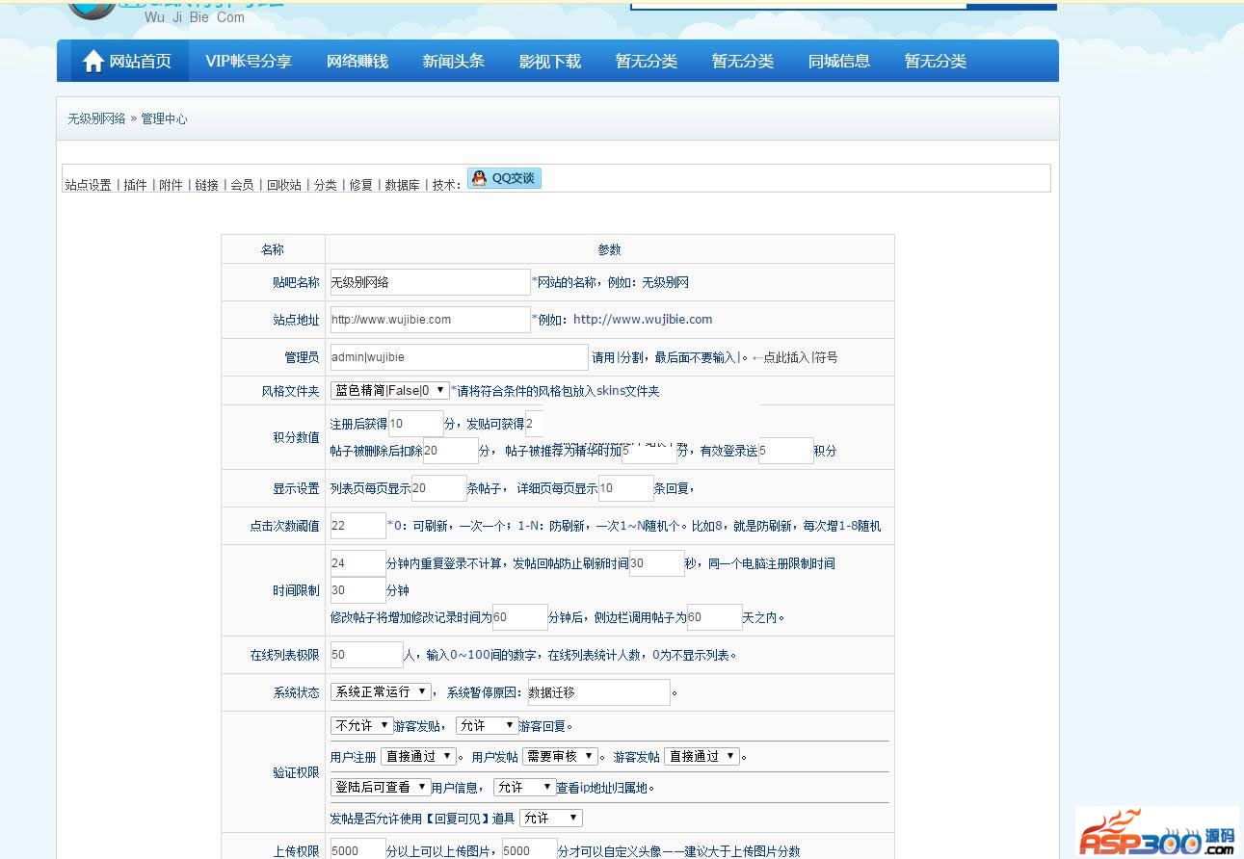
Task: Click the 帖子被删除后扣除 points field
Action: (x=450, y=451)
